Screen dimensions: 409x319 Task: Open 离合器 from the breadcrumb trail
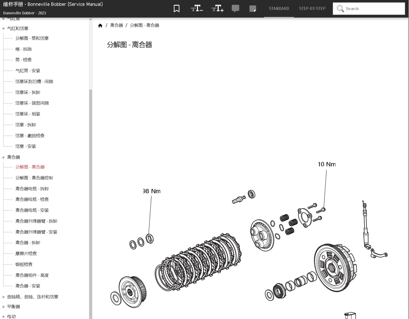[x=116, y=25]
